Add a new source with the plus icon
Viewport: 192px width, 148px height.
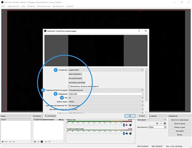[35, 141]
